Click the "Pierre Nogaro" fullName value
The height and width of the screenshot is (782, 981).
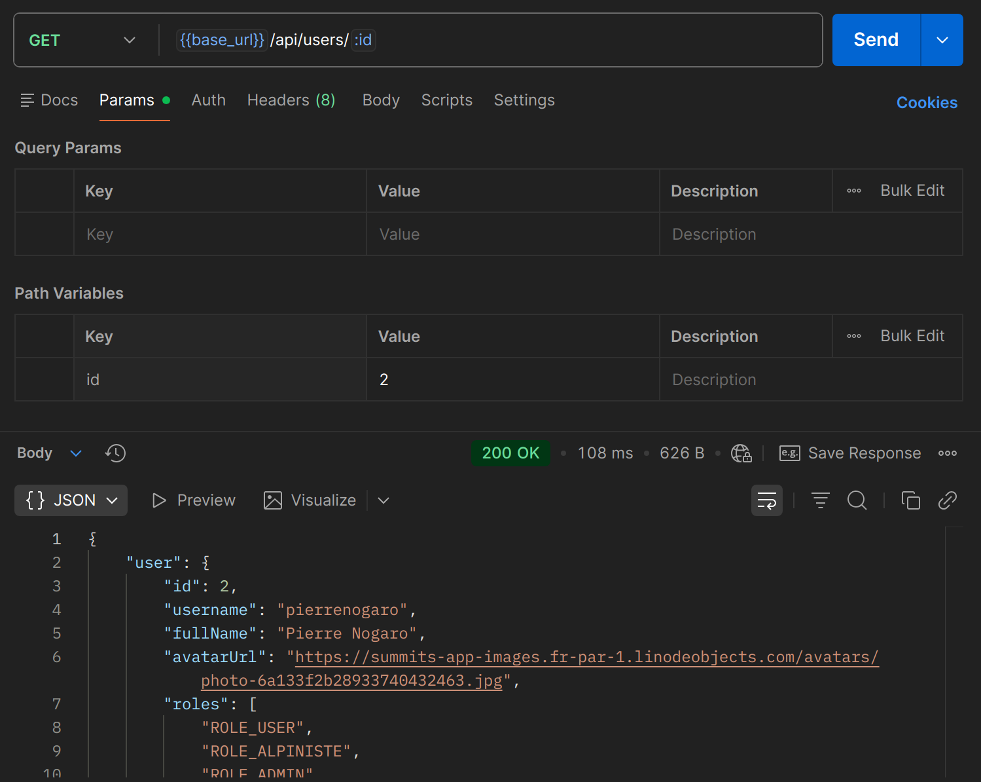pyautogui.click(x=347, y=633)
